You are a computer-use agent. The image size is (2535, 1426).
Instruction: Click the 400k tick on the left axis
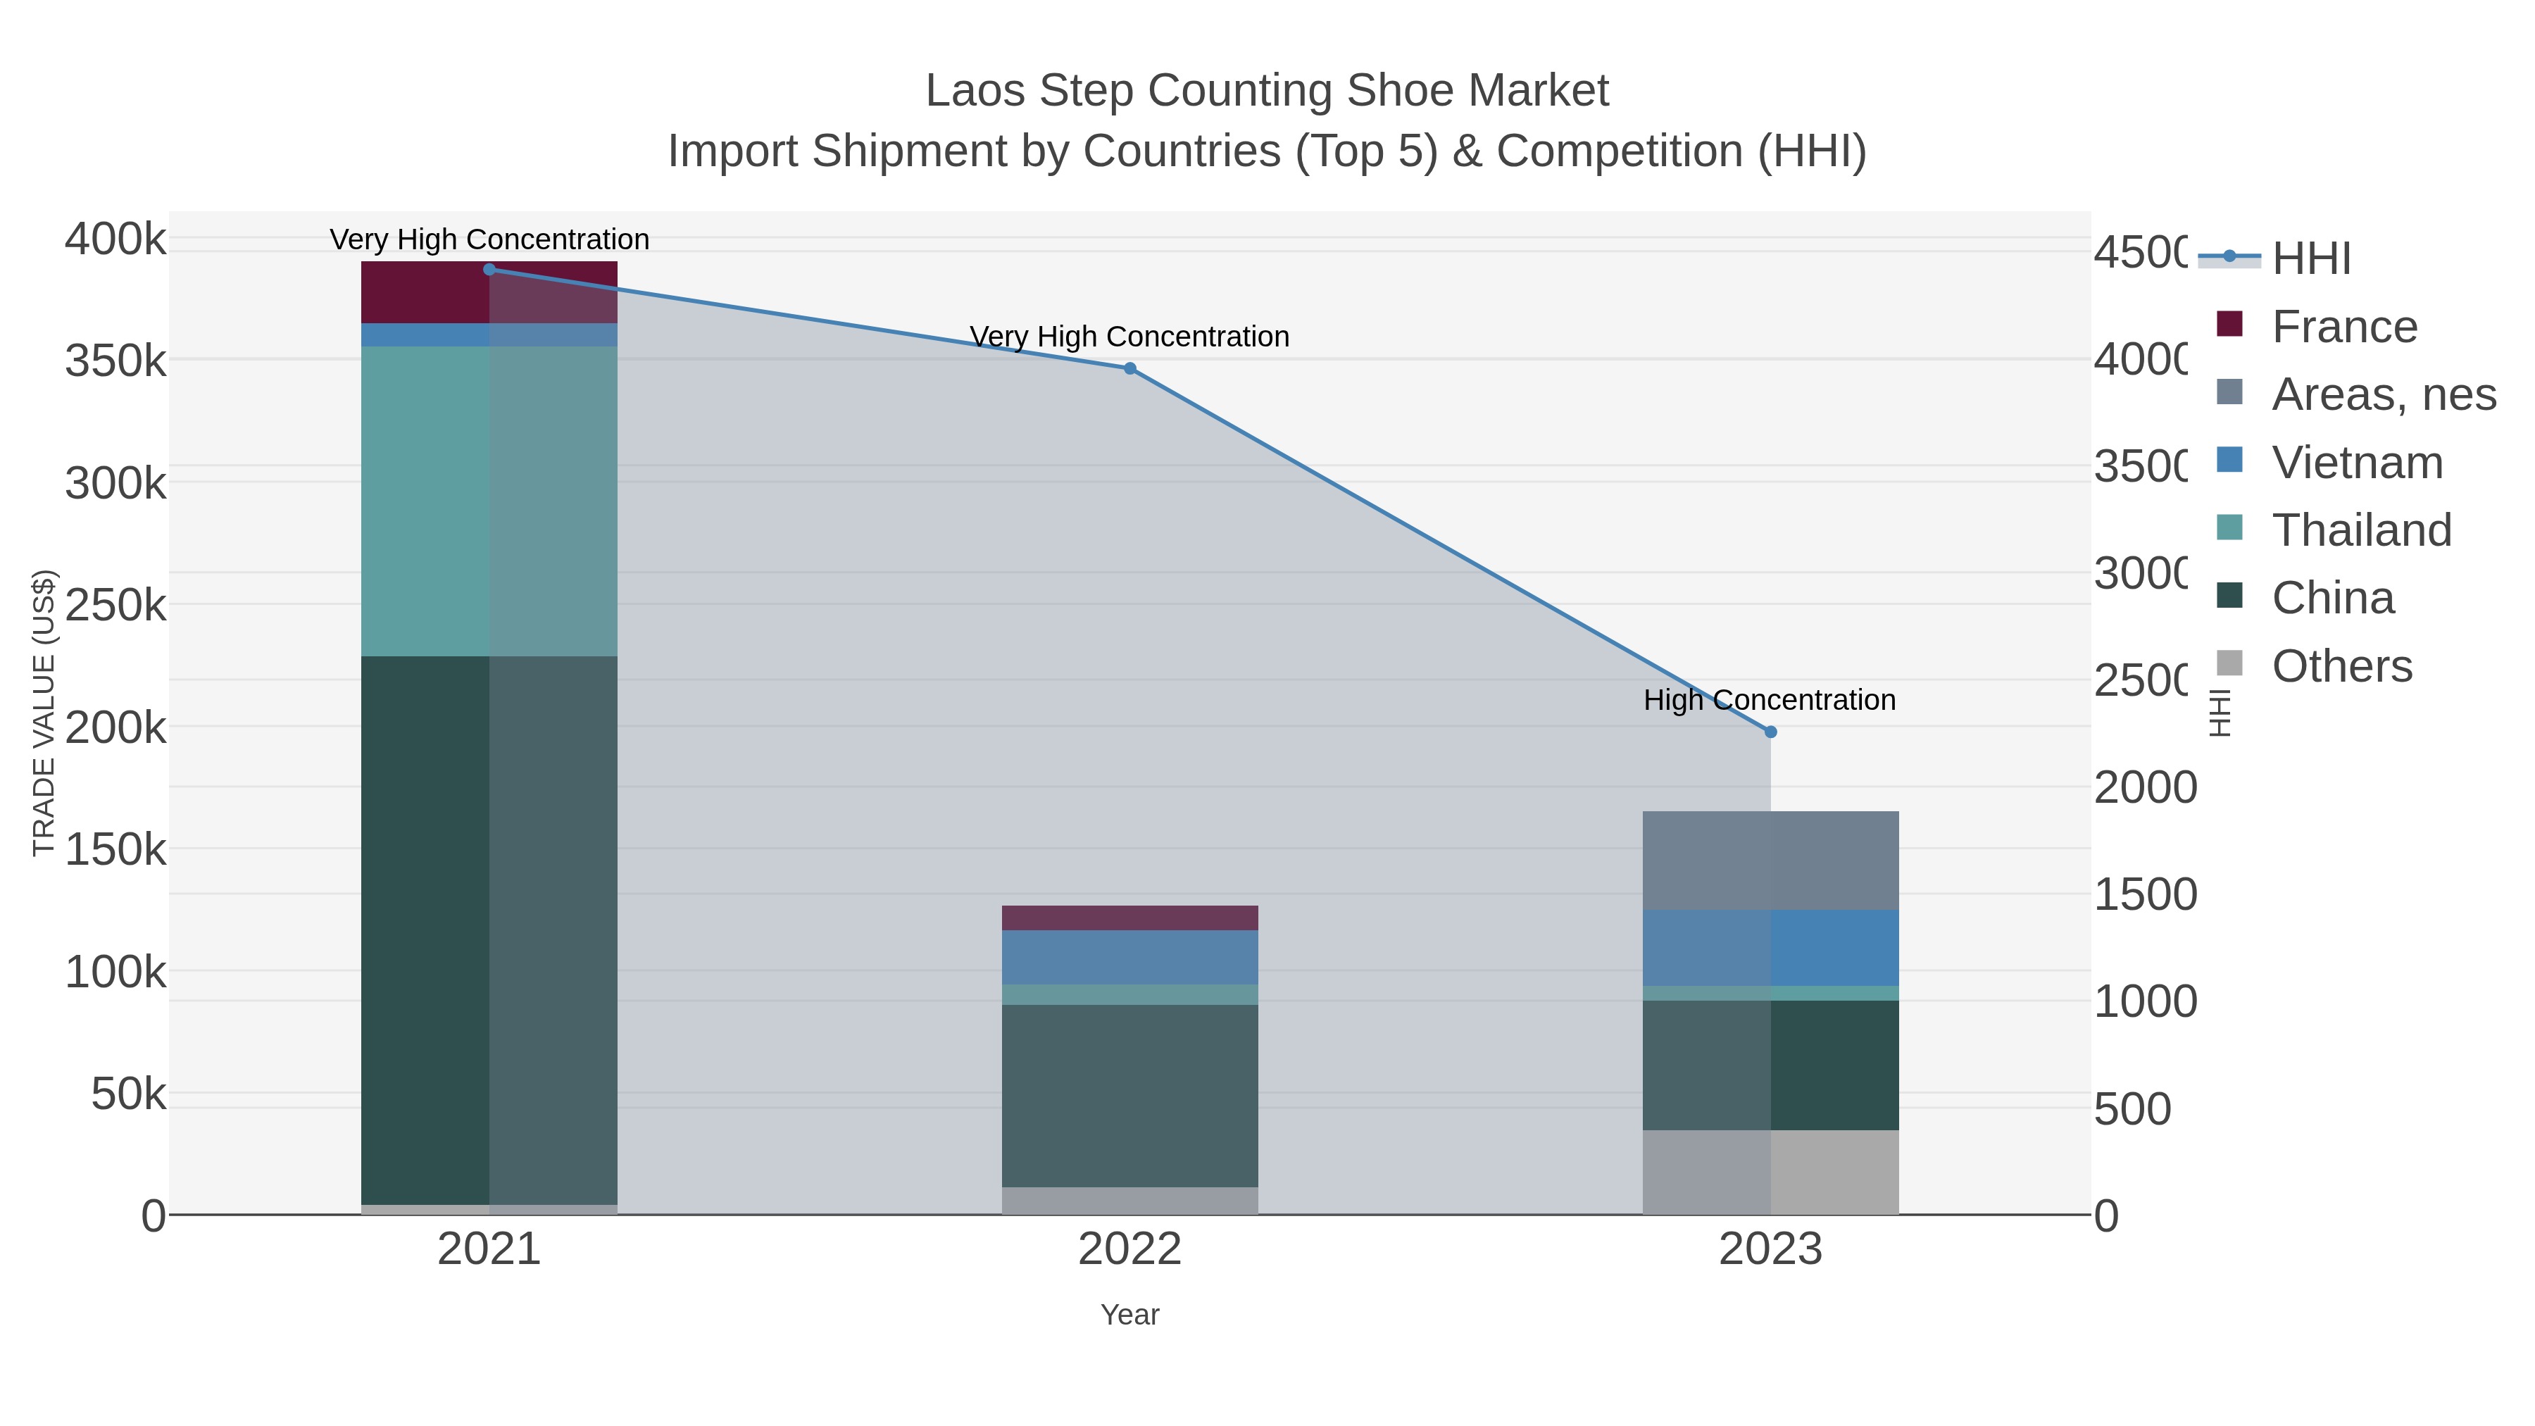pos(116,239)
